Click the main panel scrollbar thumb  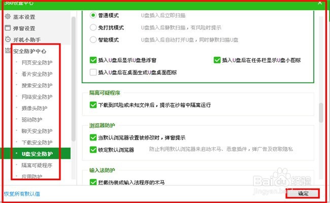coord(321,113)
